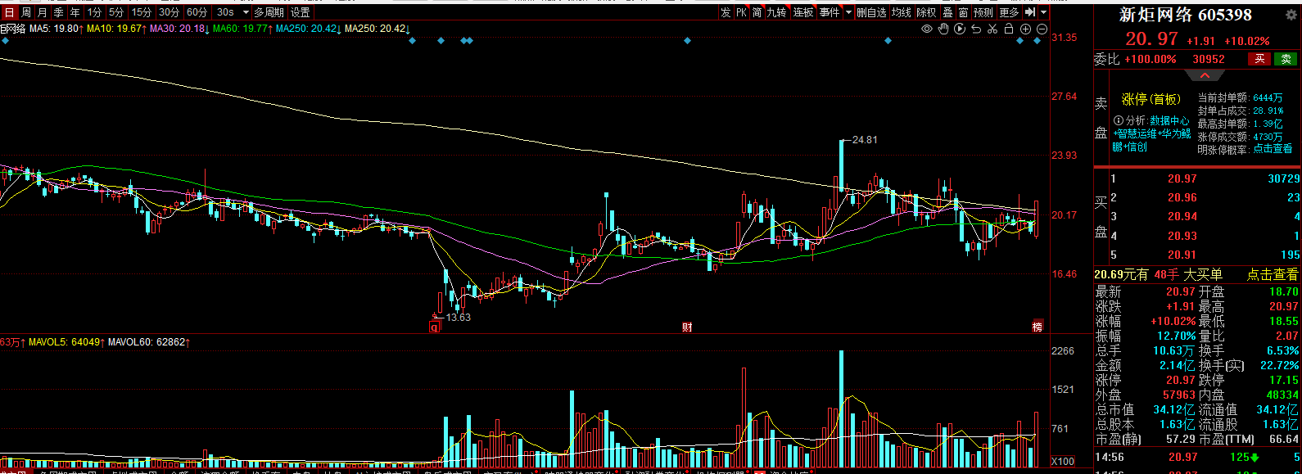Viewport: 1302px width, 474px height.
Task: Switch to weekly 周 period tab
Action: tap(25, 12)
